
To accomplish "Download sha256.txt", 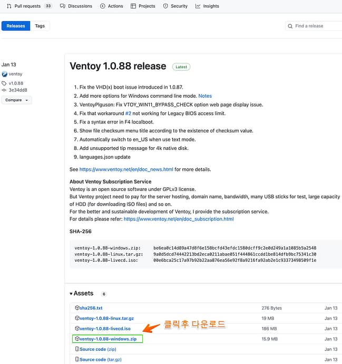I will (91, 308).
